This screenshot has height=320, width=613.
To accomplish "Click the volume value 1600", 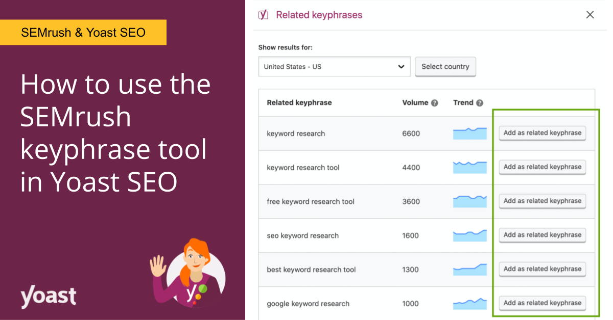I will pyautogui.click(x=410, y=236).
